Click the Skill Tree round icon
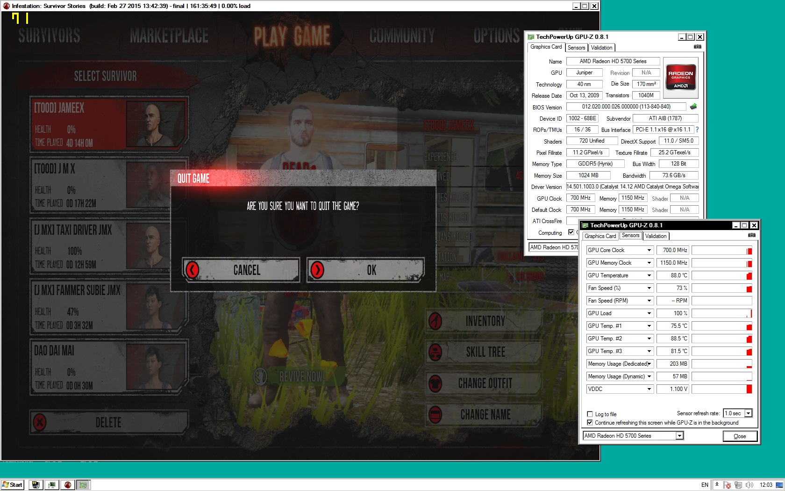The image size is (785, 491). coord(435,352)
